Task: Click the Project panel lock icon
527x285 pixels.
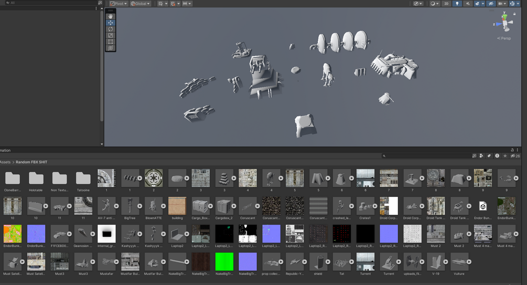Action: 512,150
